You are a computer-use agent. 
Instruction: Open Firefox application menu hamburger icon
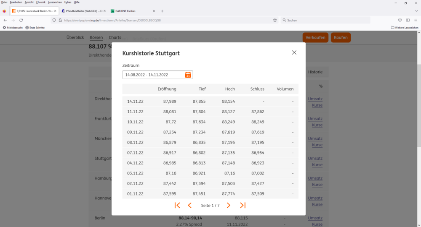[416, 20]
